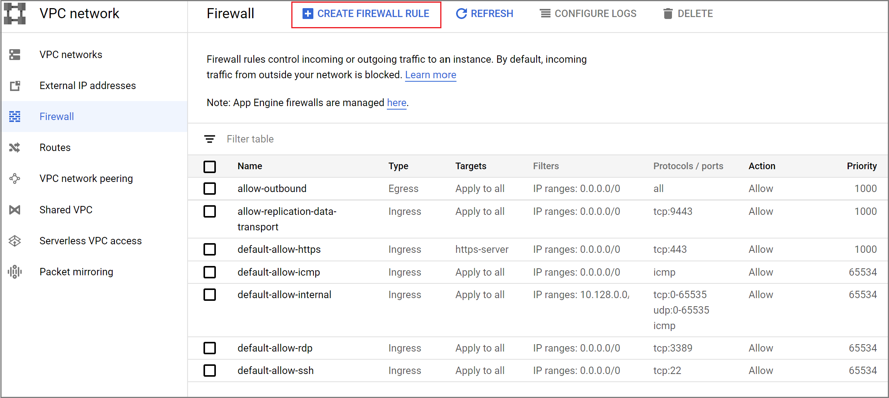Viewport: 889px width, 398px height.
Task: Click the here link for App Engine firewalls
Action: (397, 103)
